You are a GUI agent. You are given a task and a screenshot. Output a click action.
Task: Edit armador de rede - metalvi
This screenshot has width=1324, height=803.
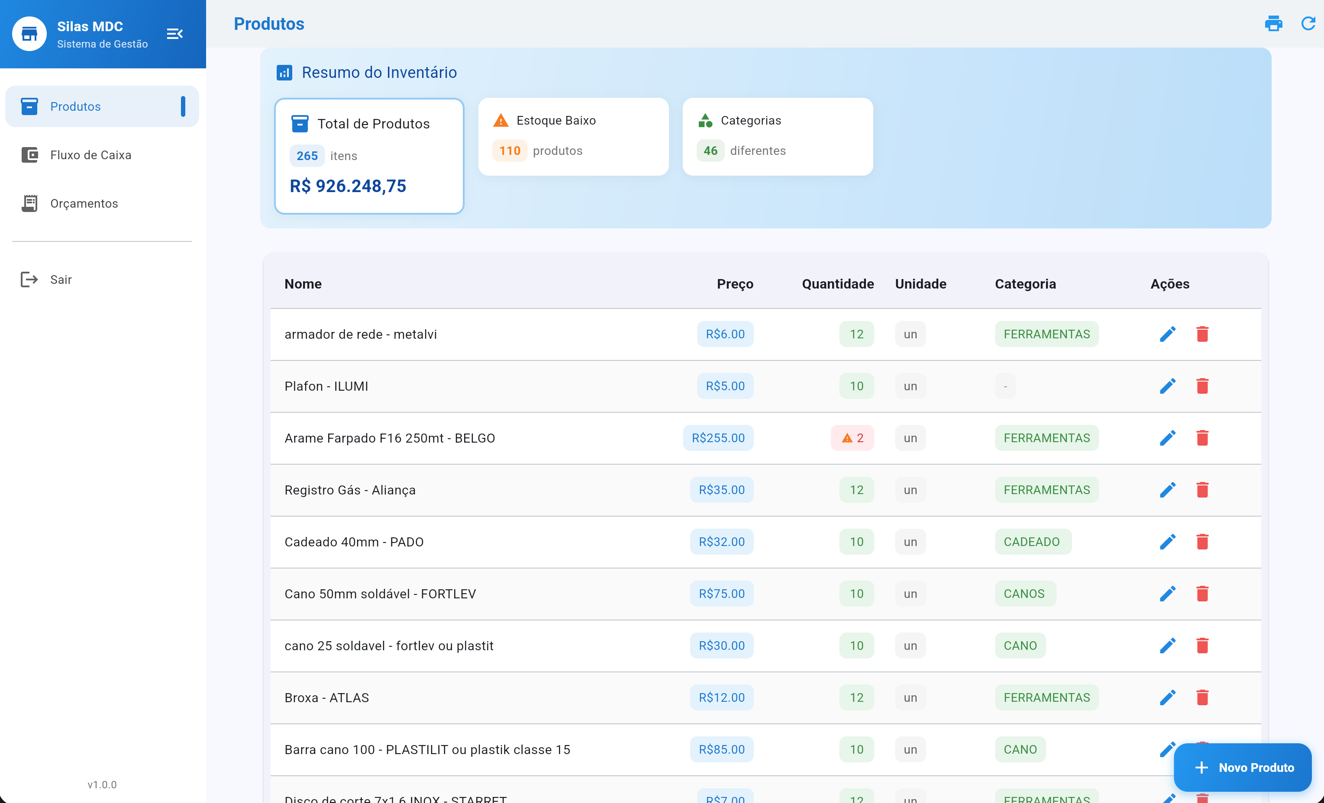point(1167,334)
